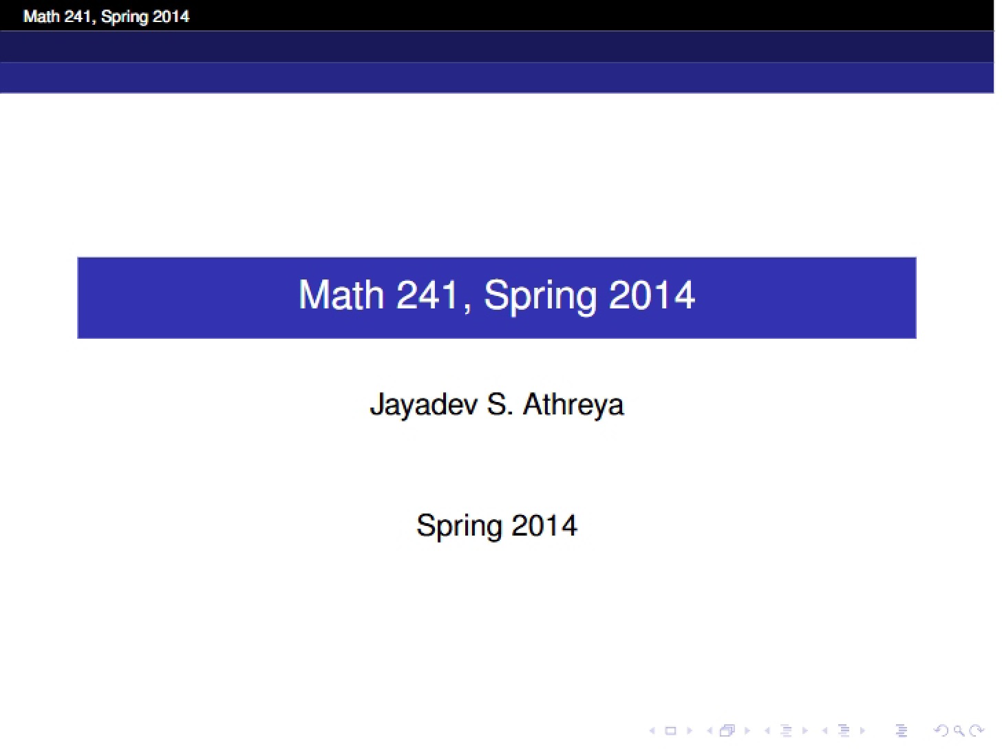Viewport: 1002px width, 749px height.
Task: Click header text 'Math 241, Spring 2014'
Action: 106,16
